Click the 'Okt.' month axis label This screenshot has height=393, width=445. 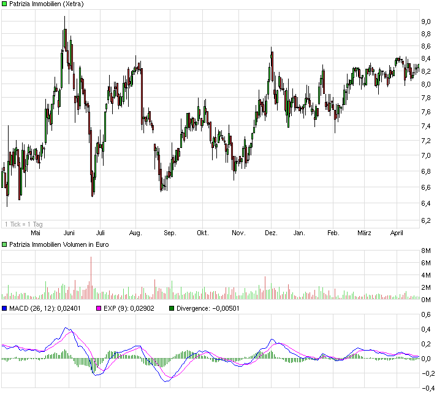click(203, 233)
